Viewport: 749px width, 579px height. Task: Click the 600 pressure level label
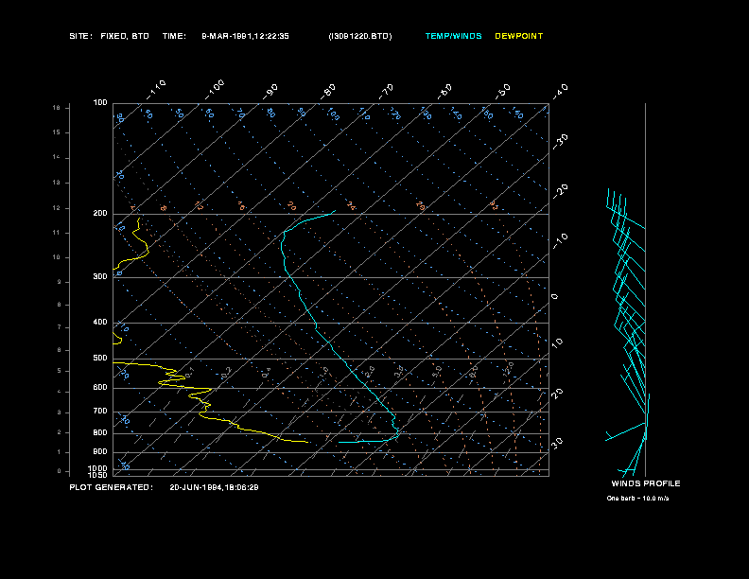point(100,388)
